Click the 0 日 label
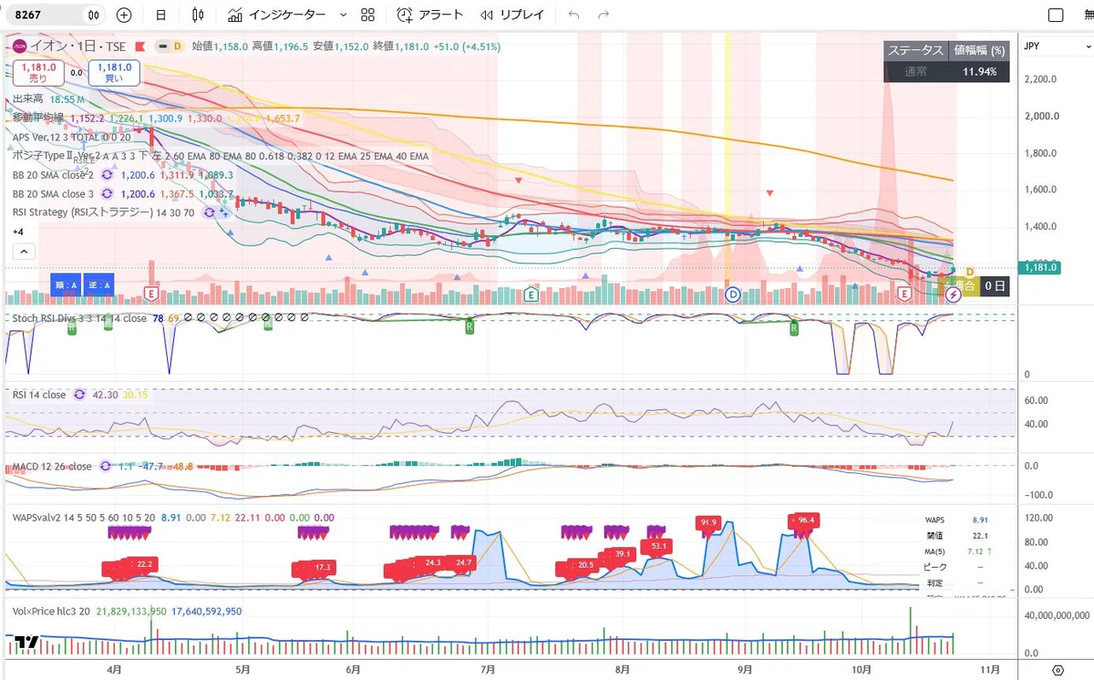The width and height of the screenshot is (1094, 680). tap(996, 286)
